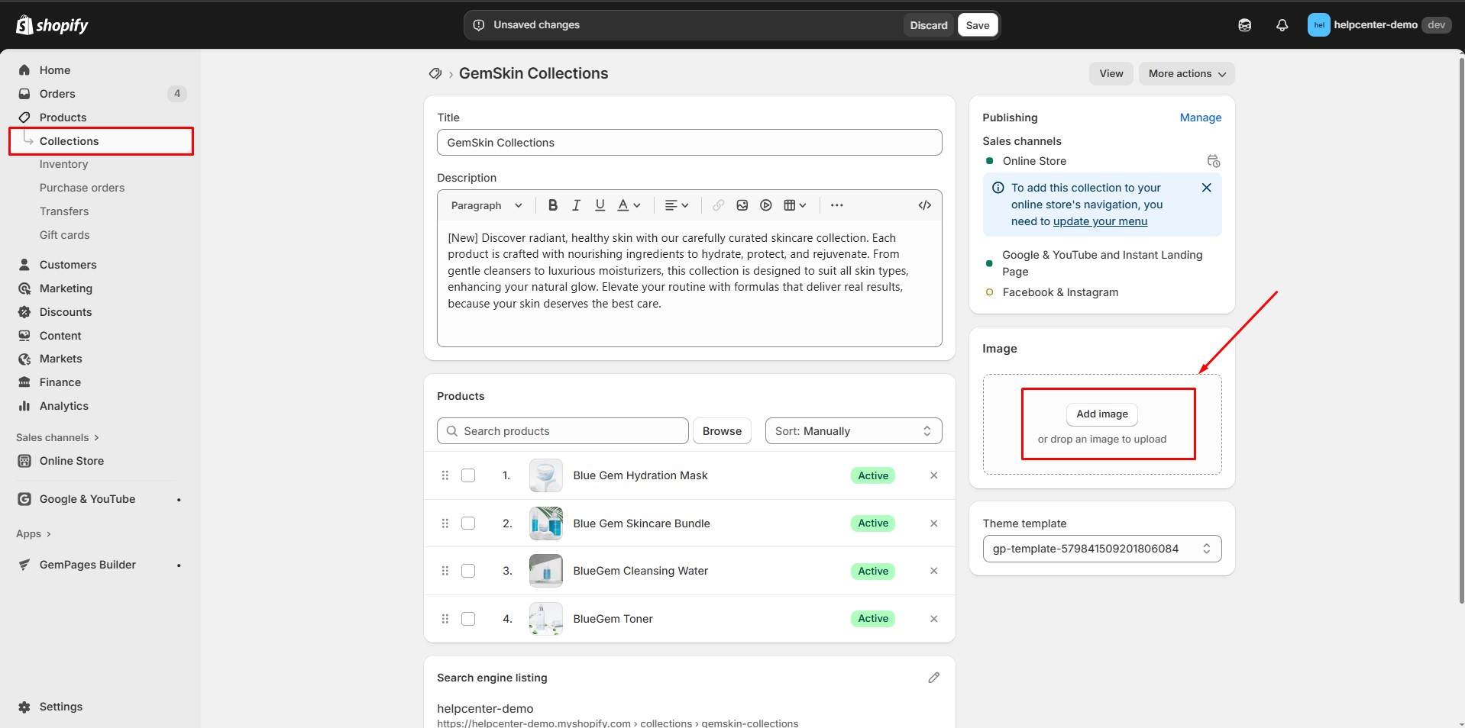Toggle Italic formatting in description editor
This screenshot has height=728, width=1465.
(577, 205)
